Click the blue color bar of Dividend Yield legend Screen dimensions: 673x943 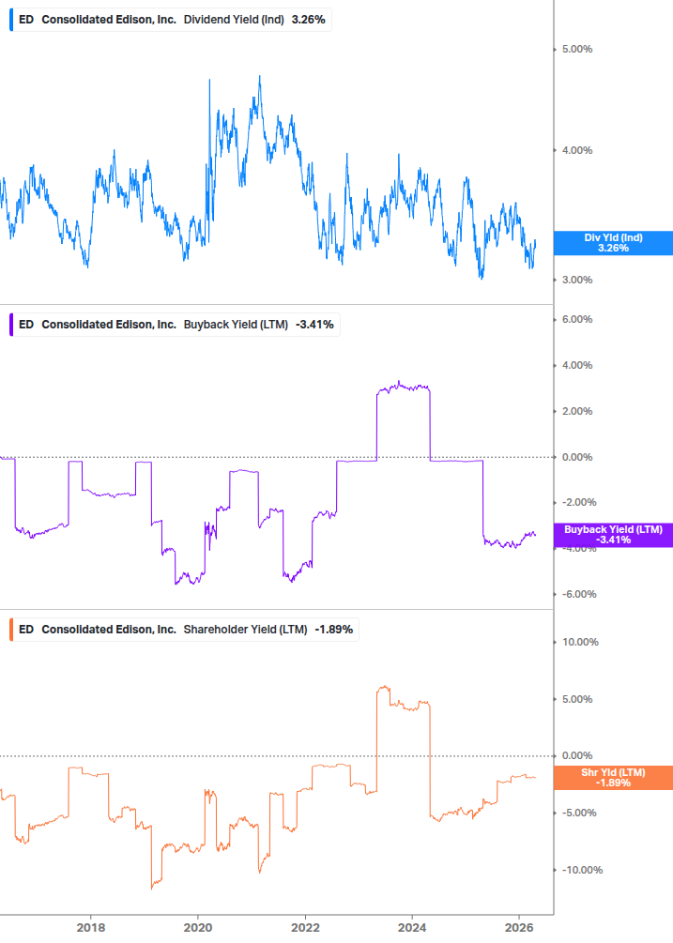tap(11, 20)
